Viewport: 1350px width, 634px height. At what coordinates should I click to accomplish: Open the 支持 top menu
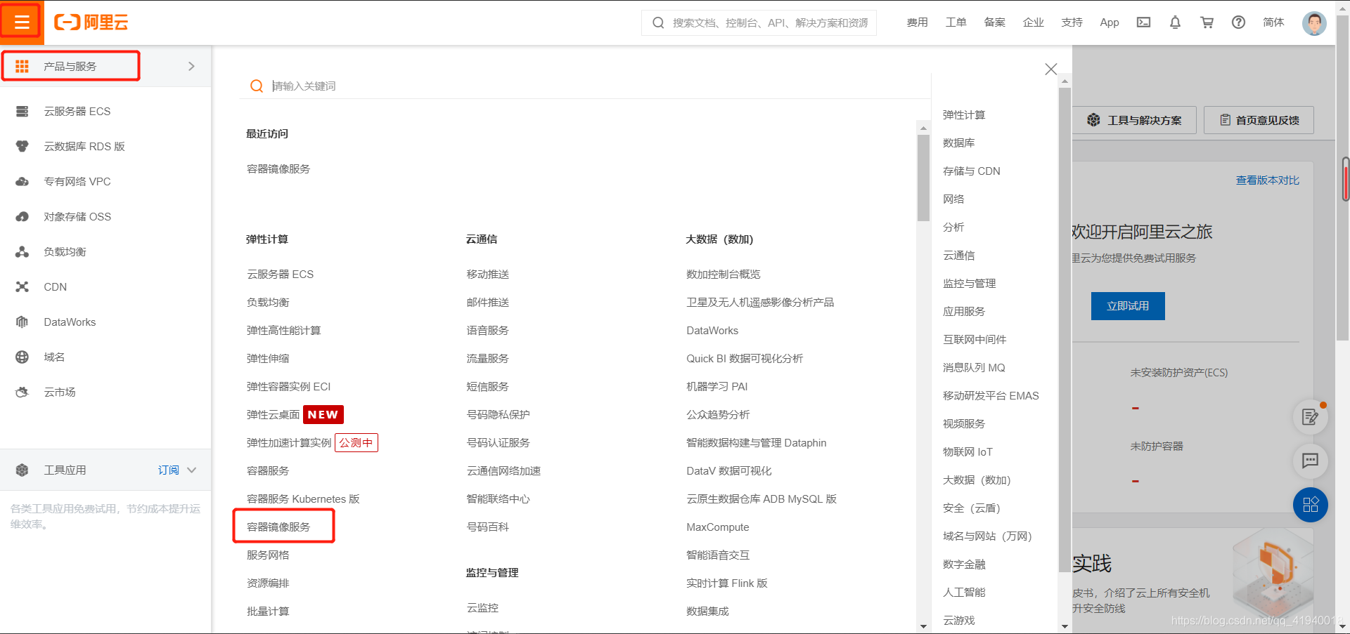(1072, 22)
